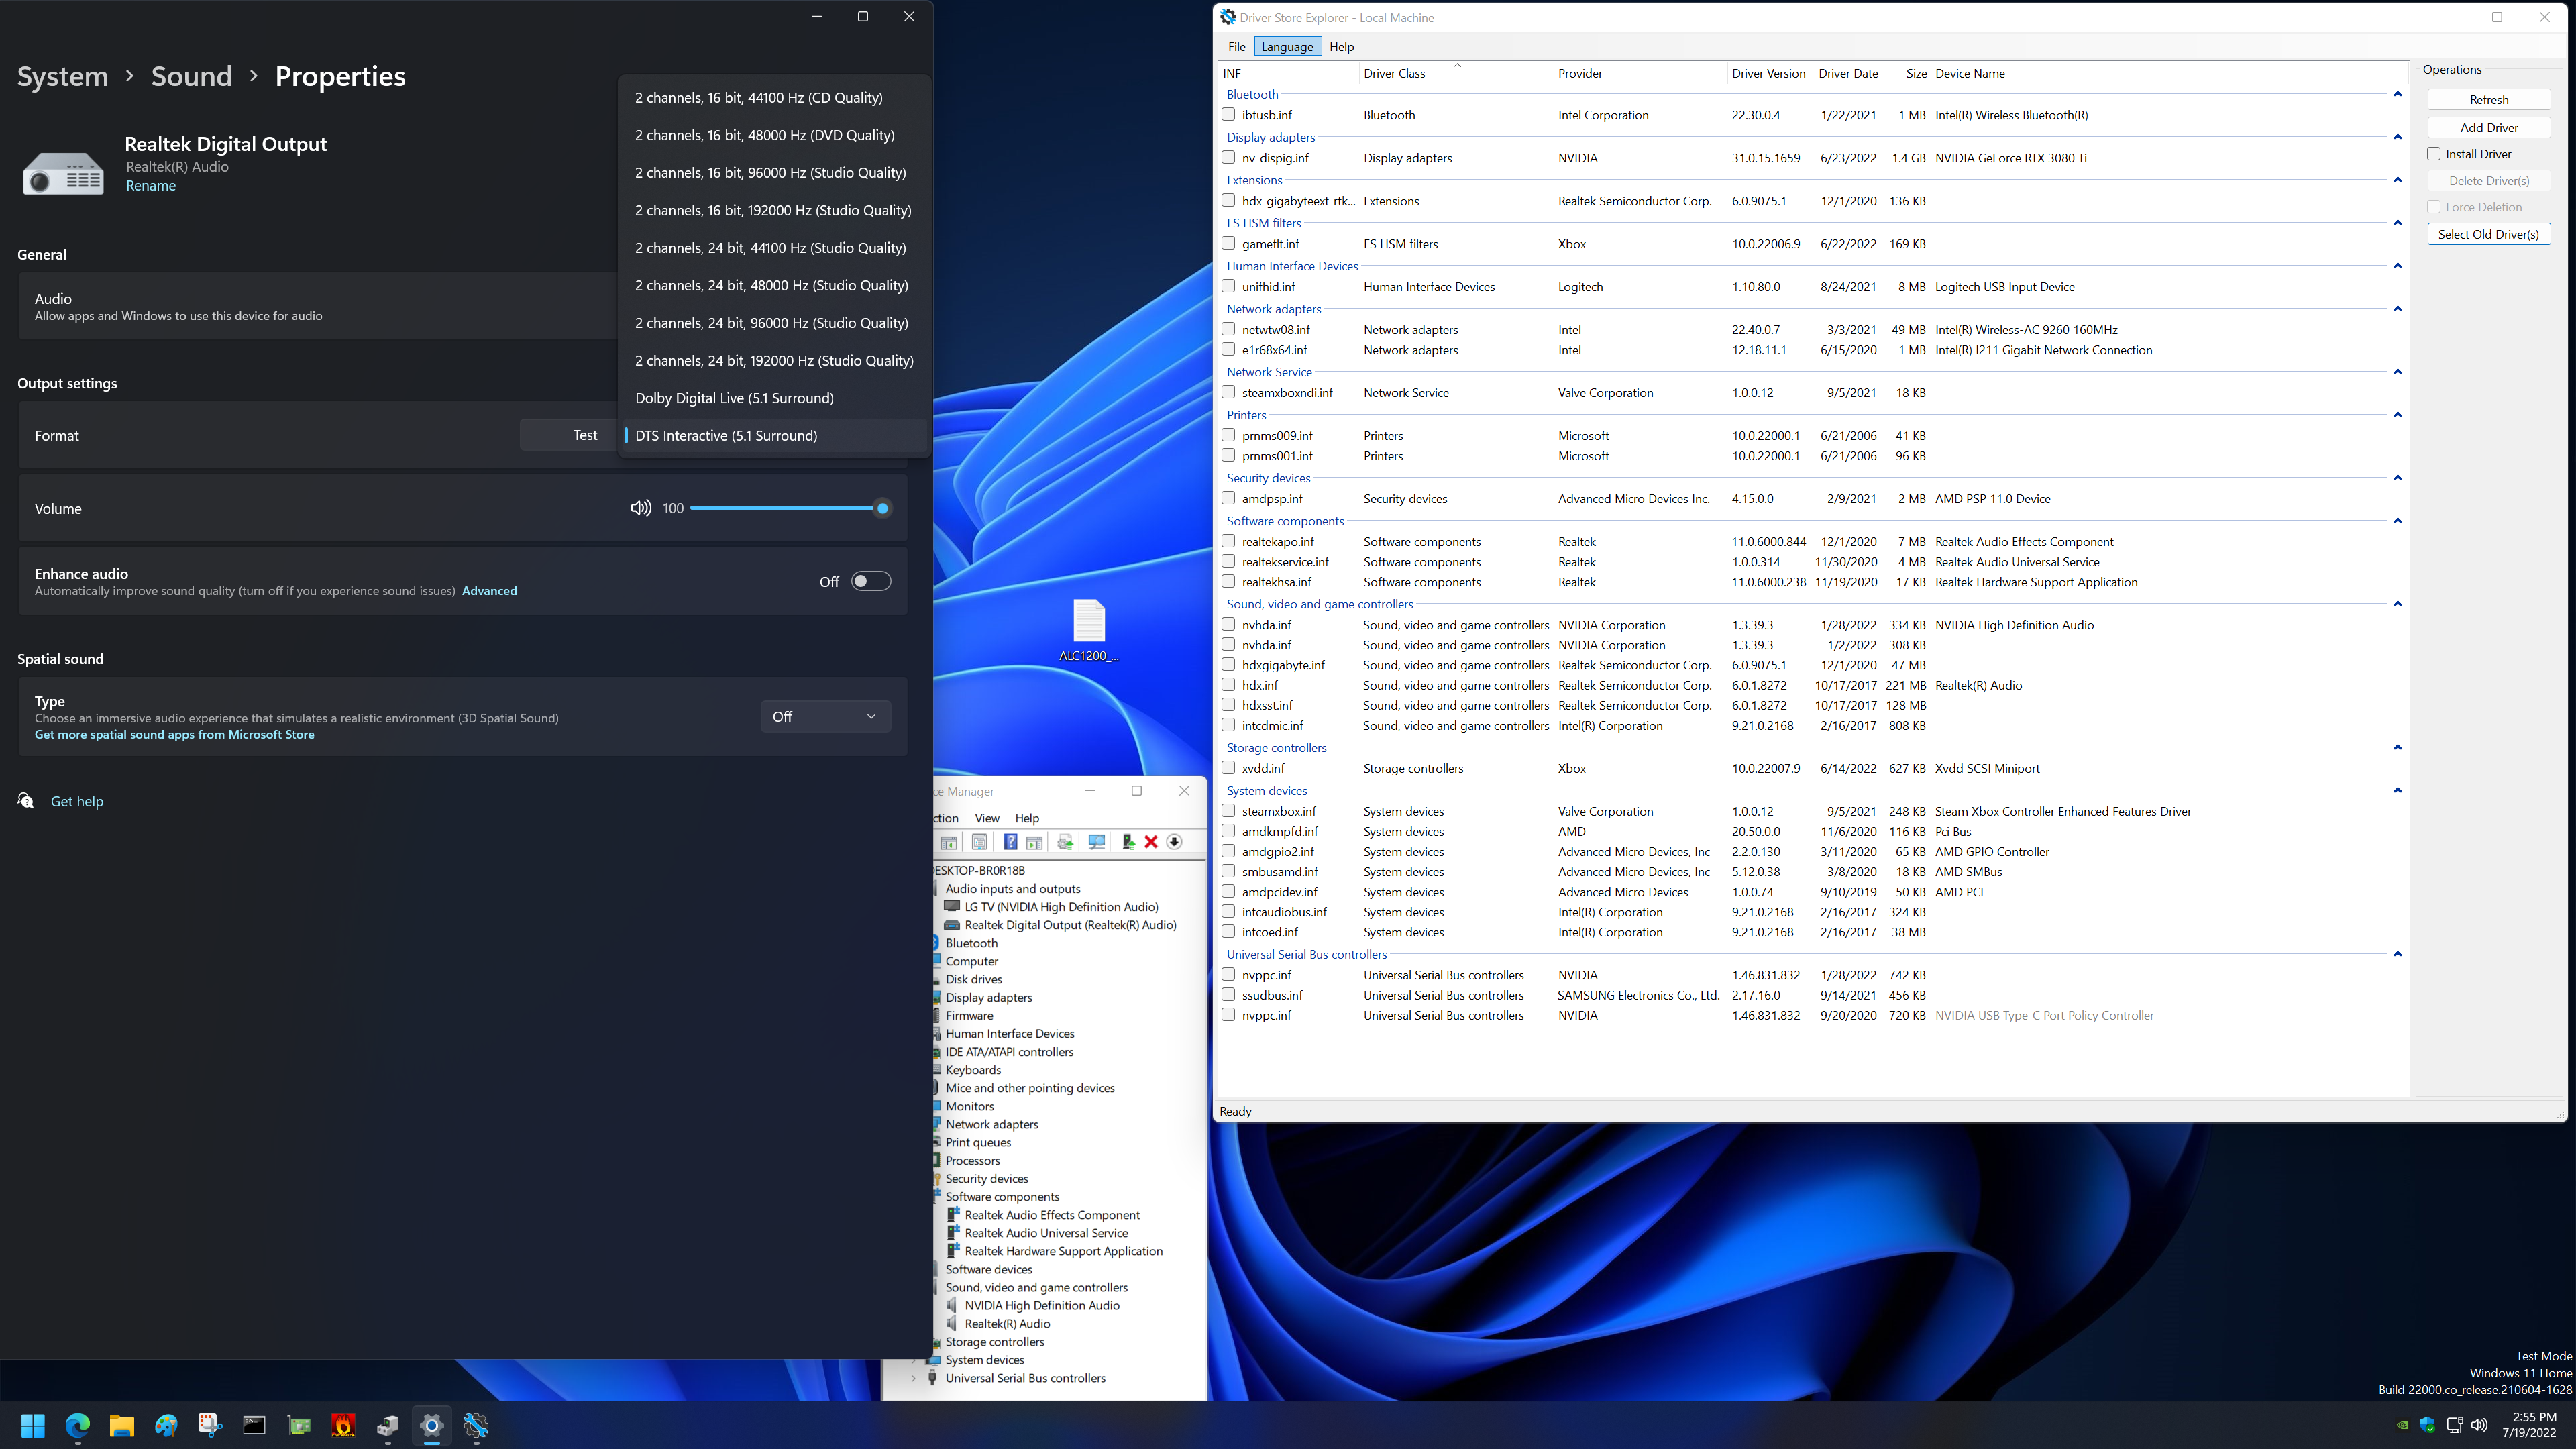The height and width of the screenshot is (1449, 2576).
Task: Open Microsoft Edge from the taskbar
Action: coord(77,1425)
